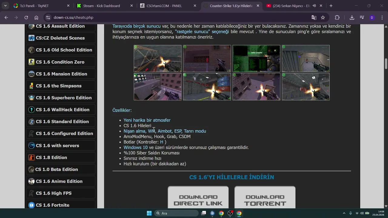Open CS 1.6 Superhero Edition
The width and height of the screenshot is (388, 218).
(61, 98)
